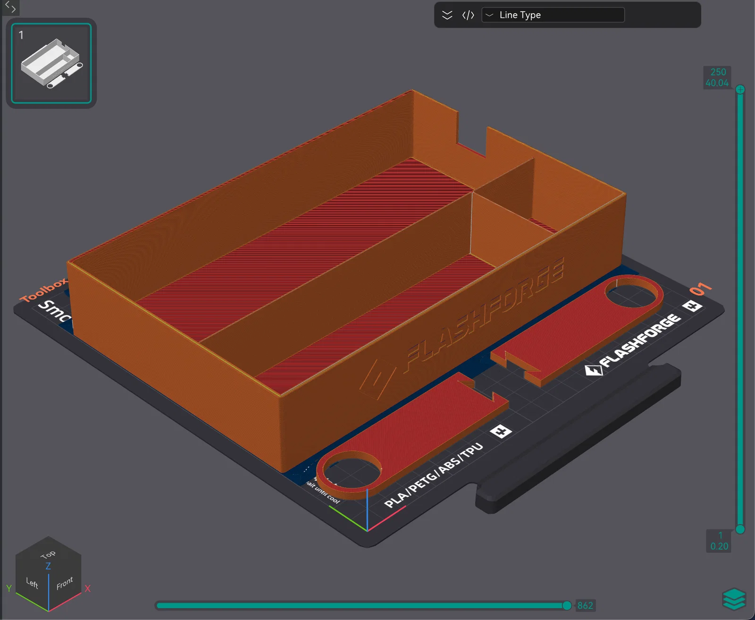Screen dimensions: 755x620
Task: Switch to Left view on the view cube
Action: coord(32,583)
